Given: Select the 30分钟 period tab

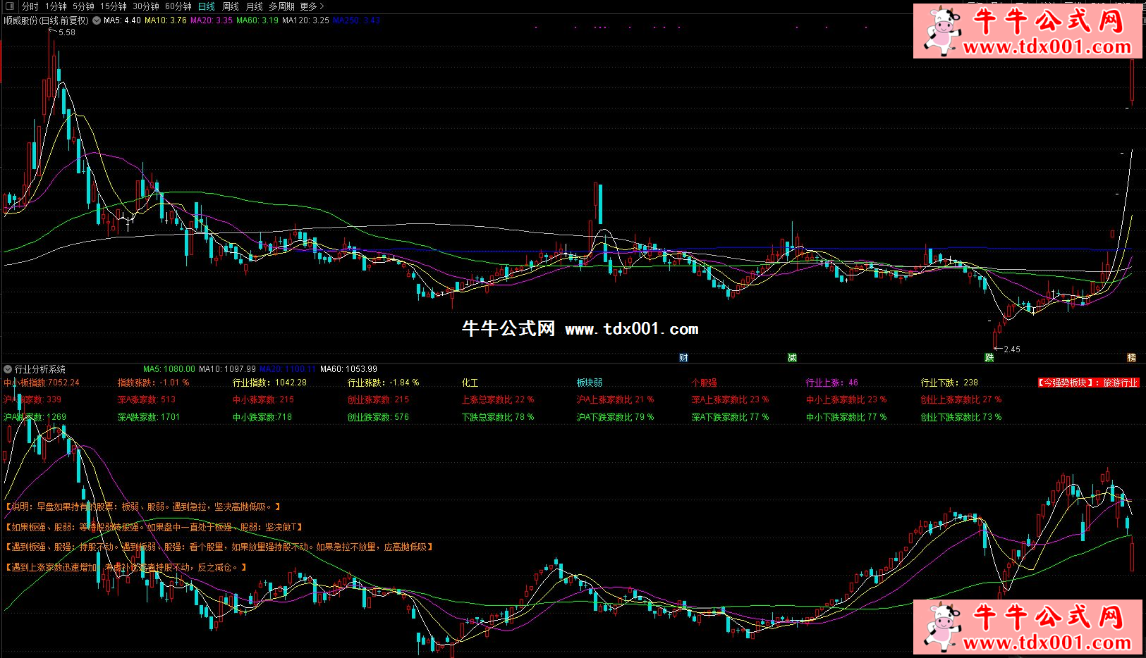Looking at the screenshot, I should pos(146,6).
